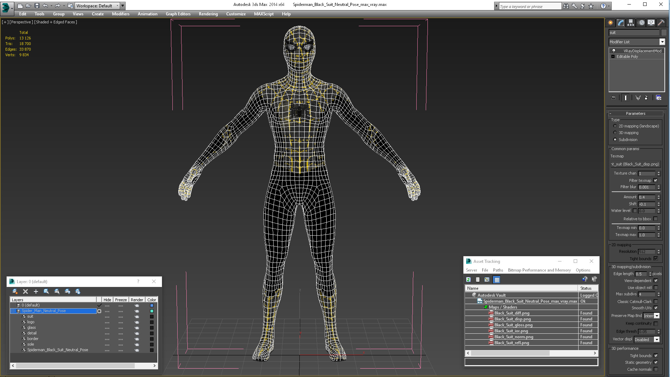Click the Save File floppy icon
Viewport: 670px width, 377px height.
coord(37,6)
